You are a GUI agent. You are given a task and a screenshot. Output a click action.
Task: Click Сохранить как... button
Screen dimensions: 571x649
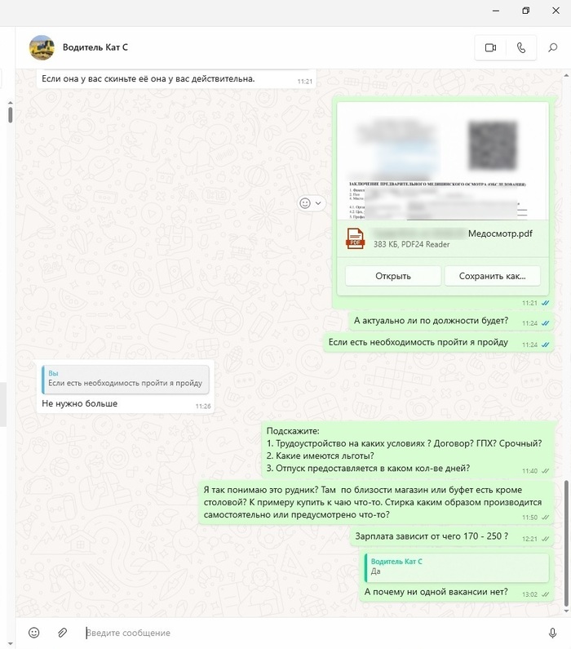(x=492, y=276)
